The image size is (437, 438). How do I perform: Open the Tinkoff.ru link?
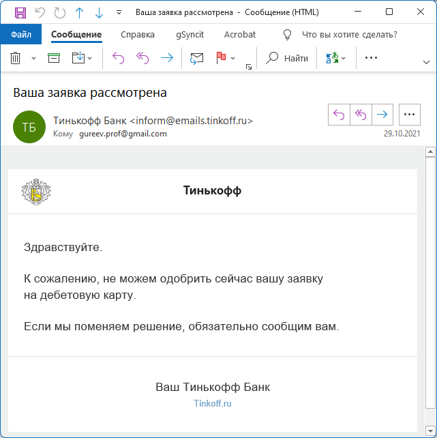pyautogui.click(x=213, y=403)
